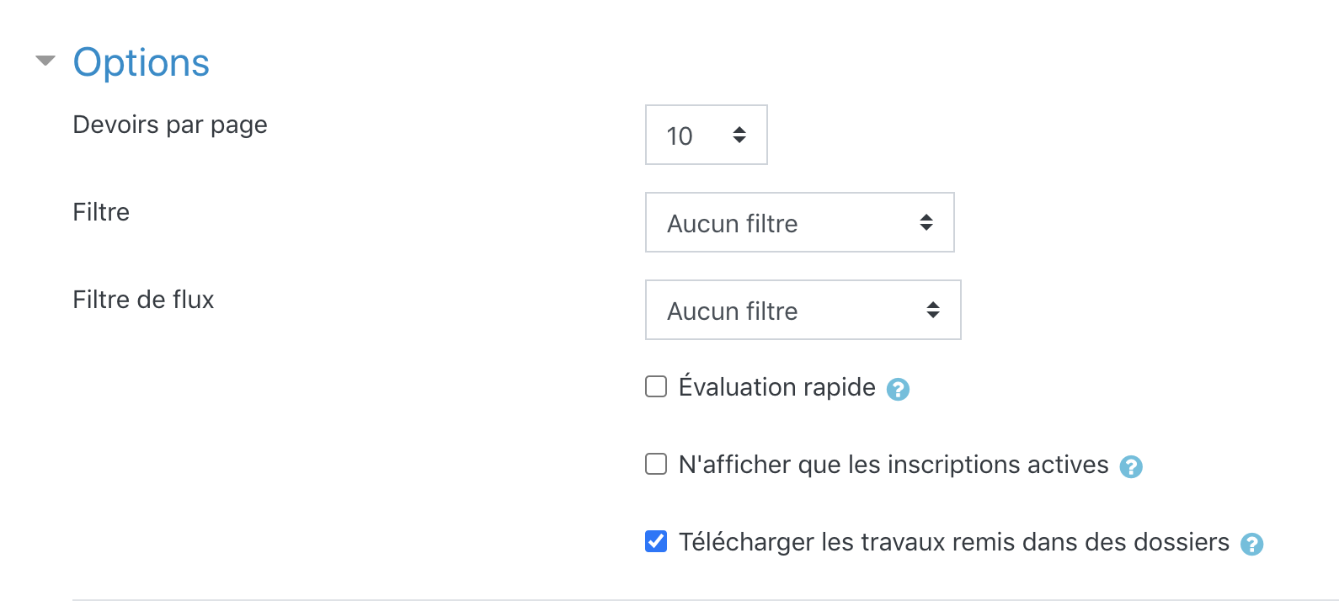This screenshot has height=601, width=1339.
Task: Collapse the Options section triangle
Action: (x=45, y=61)
